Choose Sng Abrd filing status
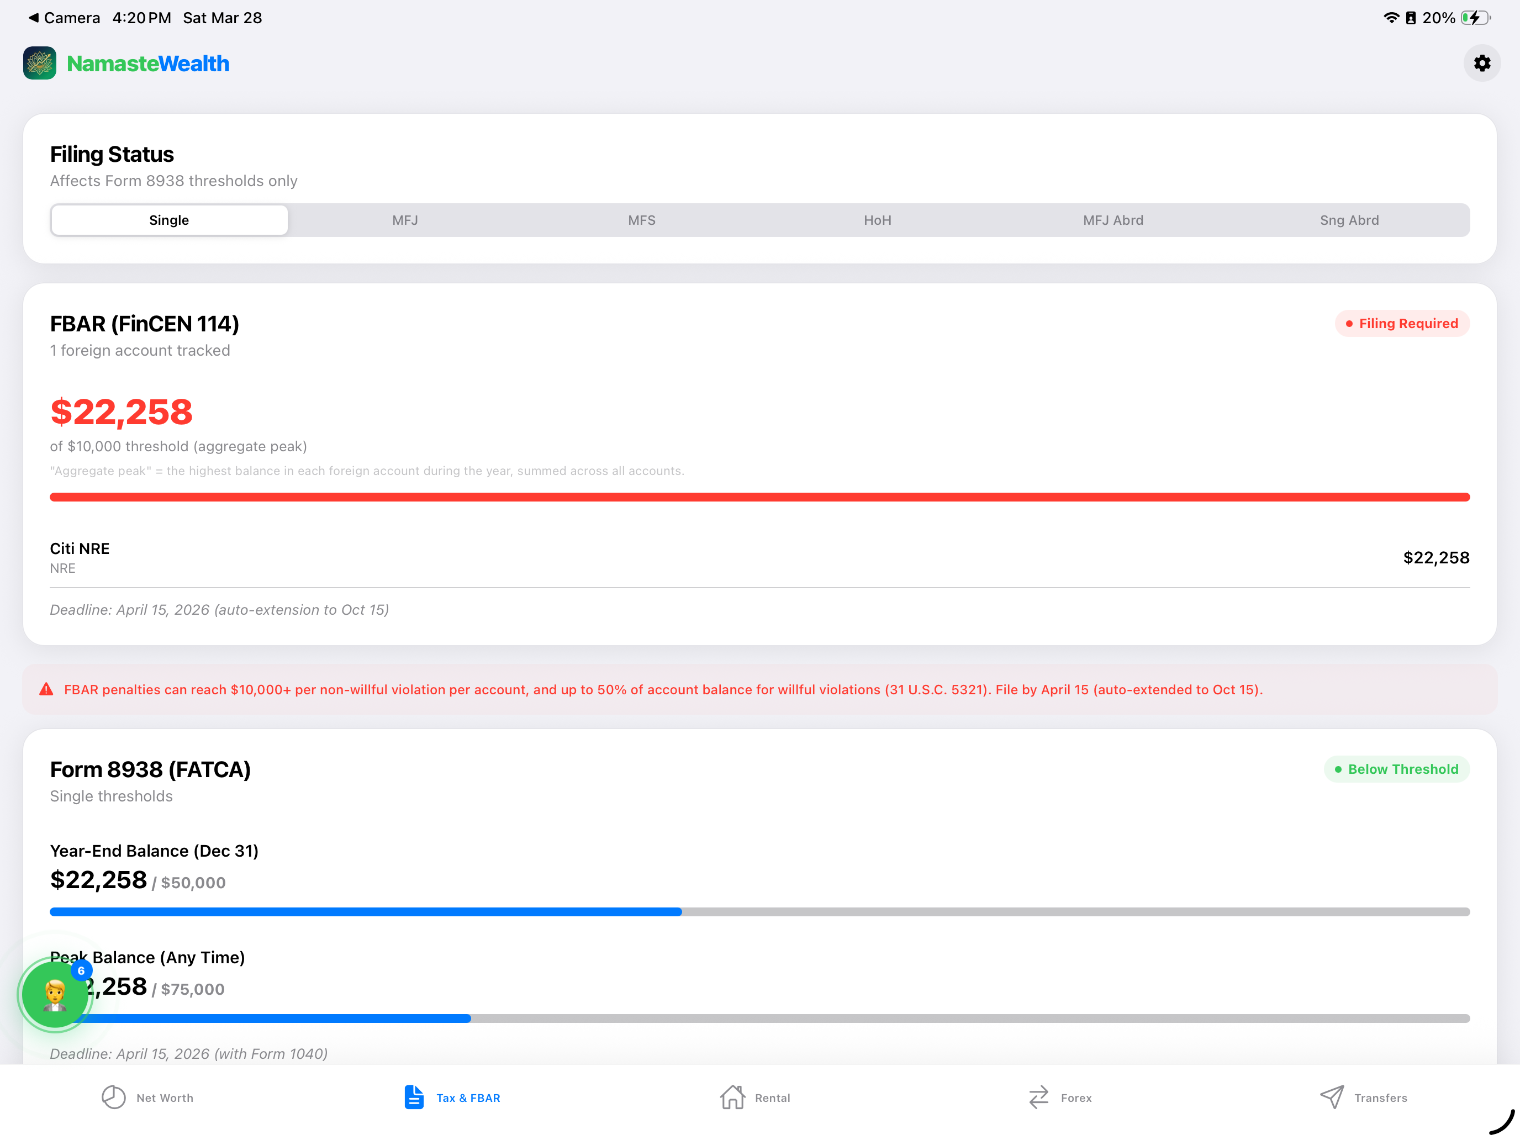The image size is (1520, 1140). (x=1349, y=220)
